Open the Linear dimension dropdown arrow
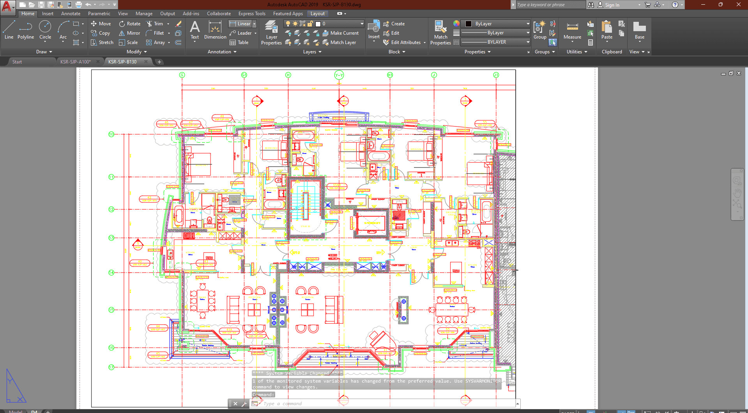This screenshot has width=748, height=413. (x=255, y=24)
